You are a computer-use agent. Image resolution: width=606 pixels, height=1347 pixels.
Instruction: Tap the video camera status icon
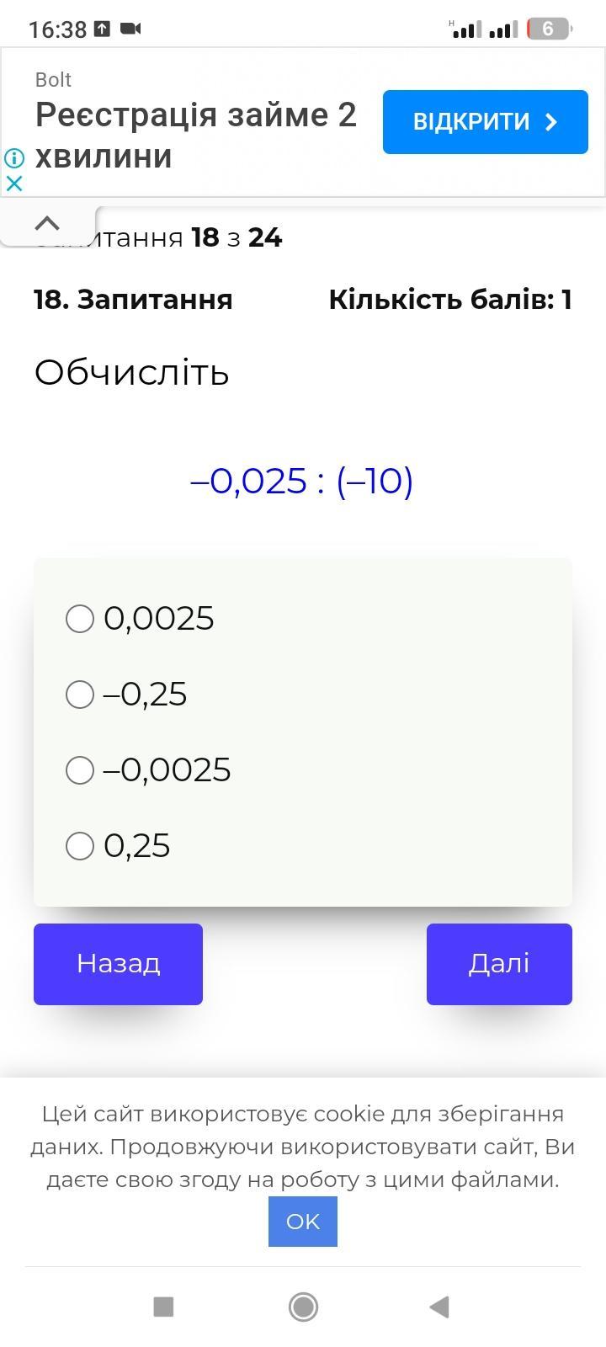(130, 29)
